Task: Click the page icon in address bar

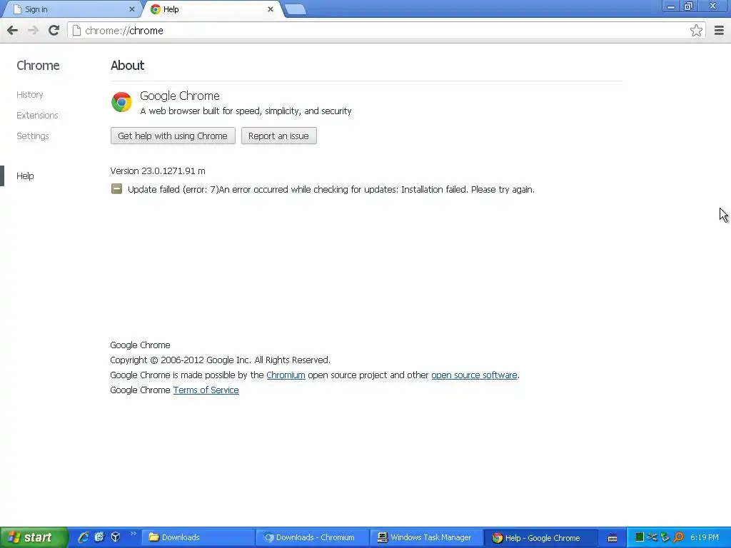Action: 76,31
